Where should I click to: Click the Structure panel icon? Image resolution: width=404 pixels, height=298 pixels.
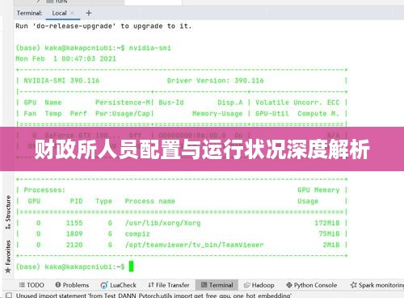coord(8,226)
